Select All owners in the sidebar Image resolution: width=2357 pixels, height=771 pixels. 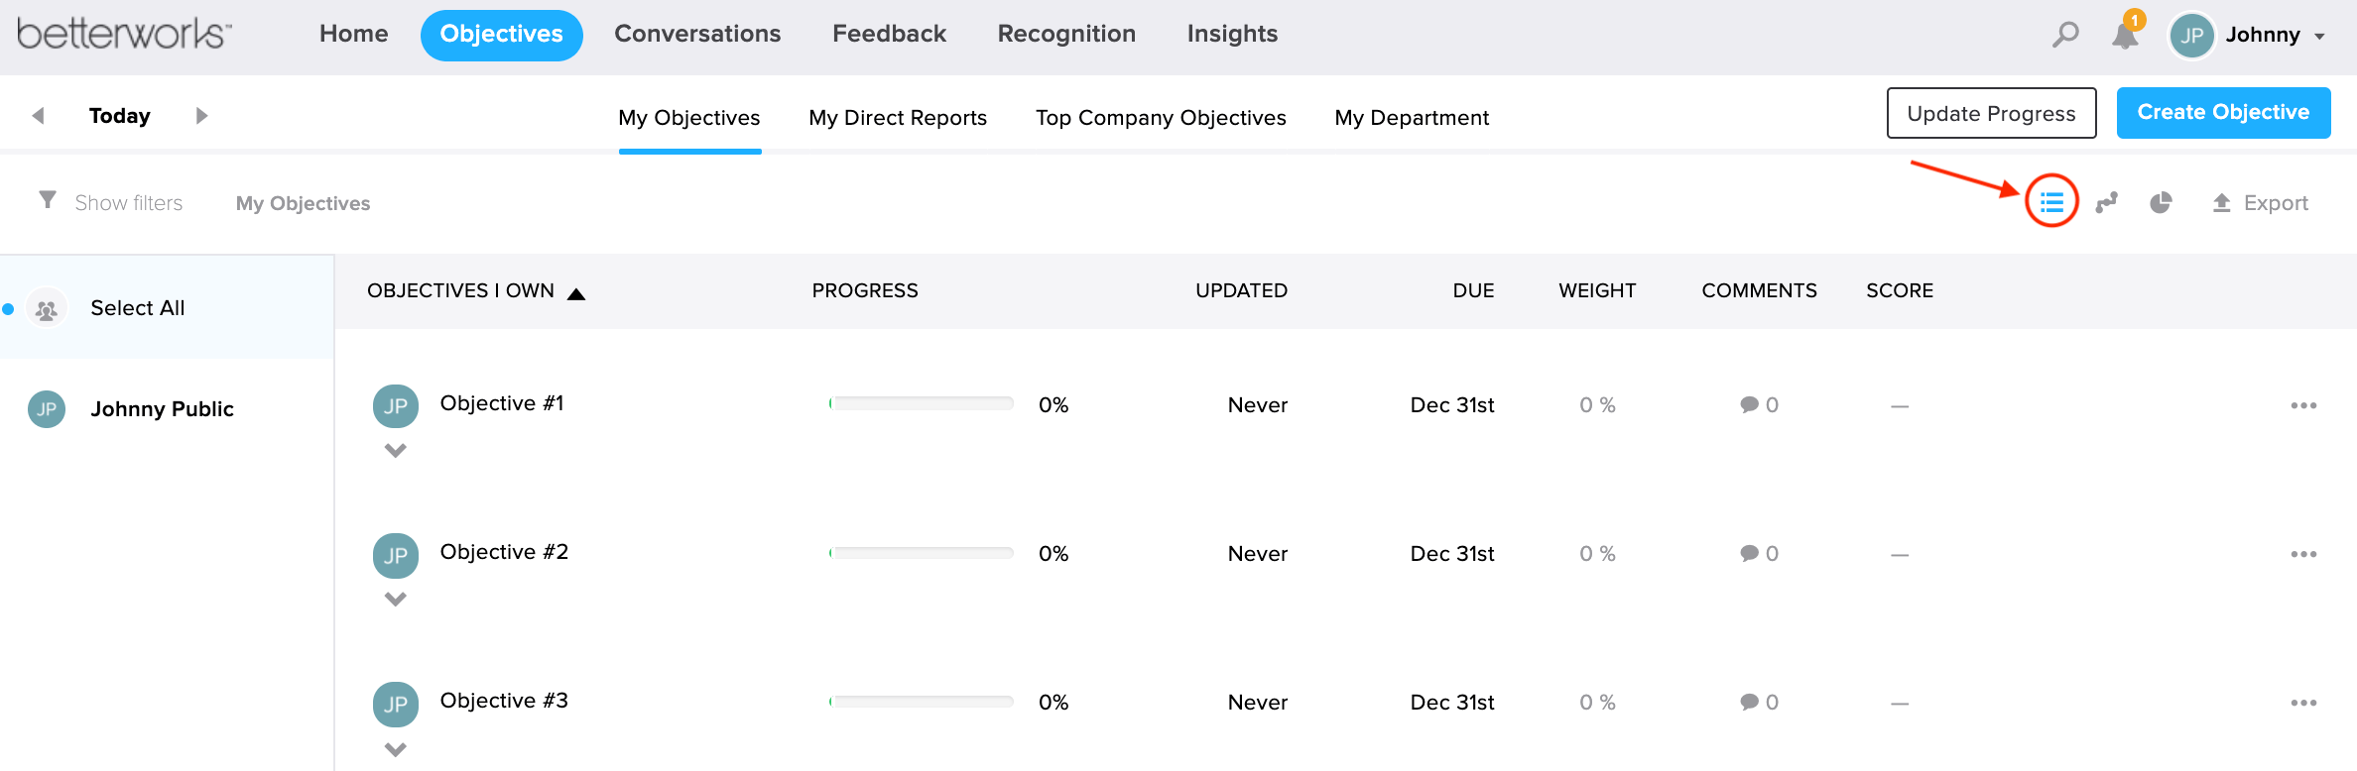(x=137, y=307)
